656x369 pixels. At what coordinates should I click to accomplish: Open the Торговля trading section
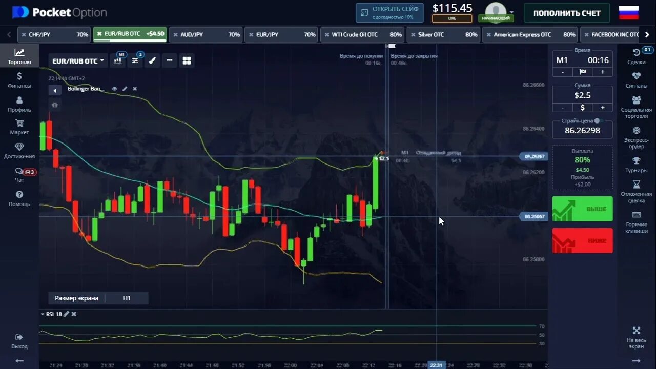point(19,56)
